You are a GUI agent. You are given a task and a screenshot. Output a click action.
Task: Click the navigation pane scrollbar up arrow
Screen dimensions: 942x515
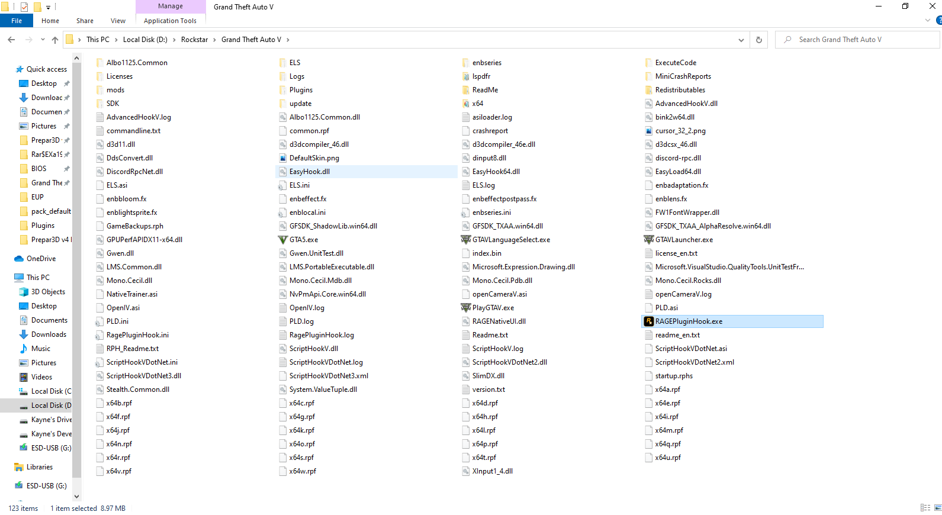76,58
